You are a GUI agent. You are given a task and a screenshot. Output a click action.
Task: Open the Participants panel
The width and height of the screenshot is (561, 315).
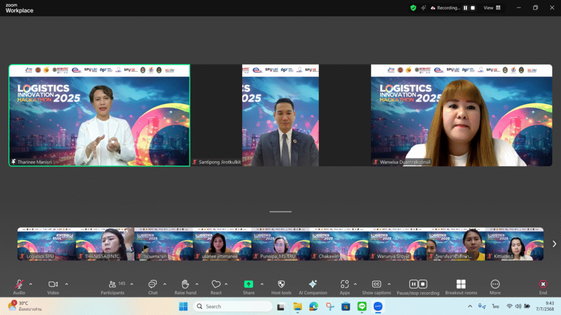(x=112, y=287)
